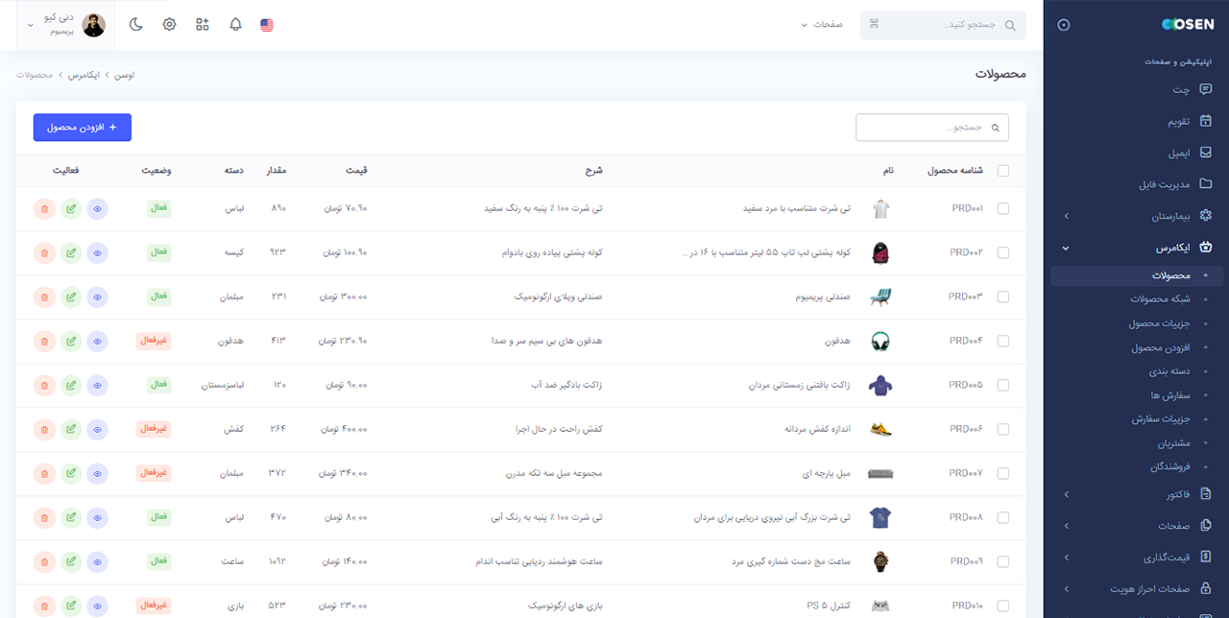Open the settings gear in the top bar
The width and height of the screenshot is (1229, 618).
click(x=169, y=24)
